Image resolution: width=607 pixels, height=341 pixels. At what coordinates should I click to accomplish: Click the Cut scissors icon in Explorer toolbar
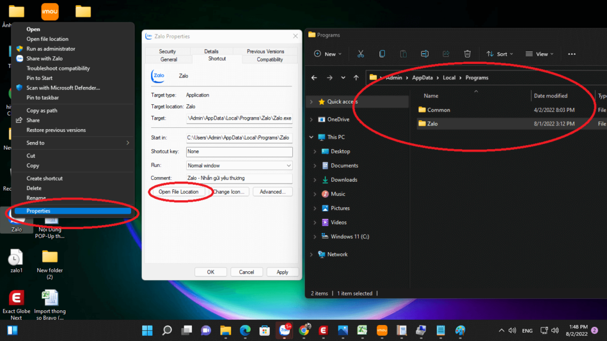pos(360,54)
